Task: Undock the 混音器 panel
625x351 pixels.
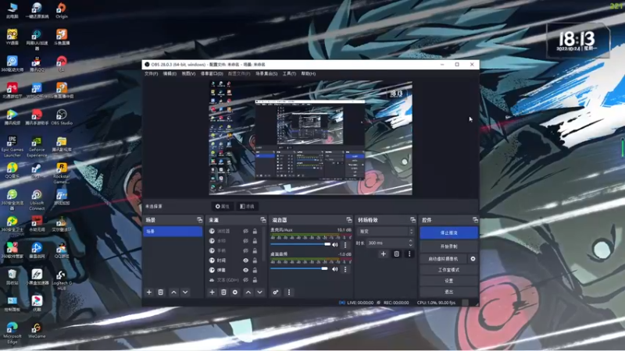Action: 349,220
